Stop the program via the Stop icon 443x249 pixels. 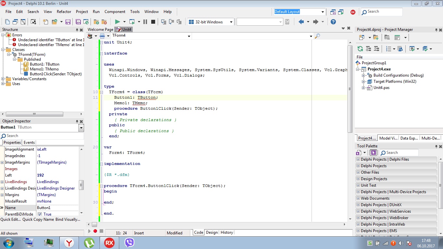coord(153,22)
